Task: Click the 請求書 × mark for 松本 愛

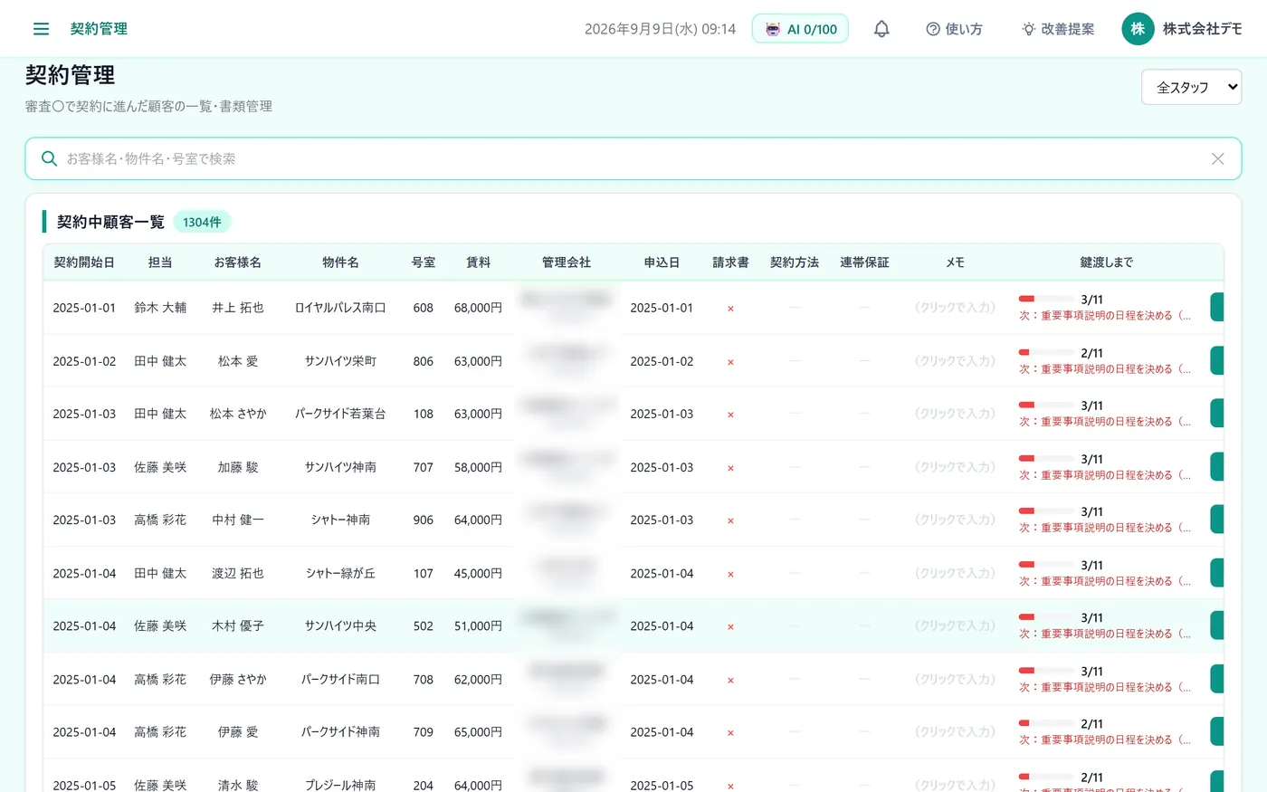Action: tap(730, 362)
